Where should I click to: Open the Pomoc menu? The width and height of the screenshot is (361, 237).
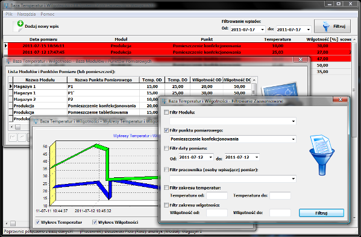point(48,14)
